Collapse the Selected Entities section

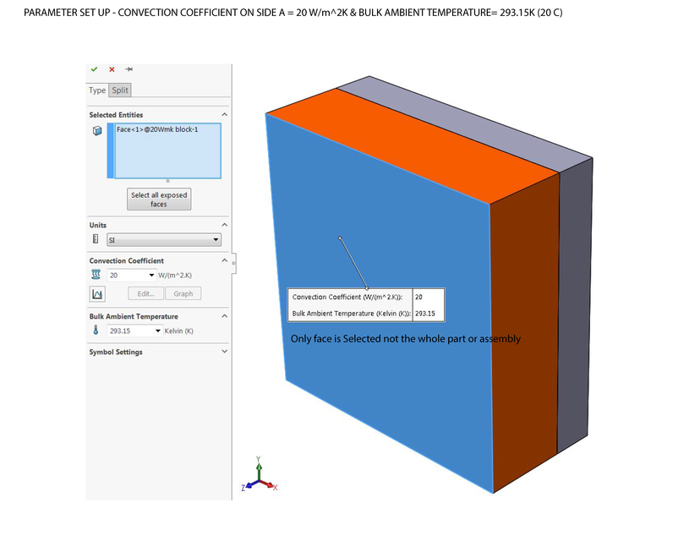coord(224,114)
